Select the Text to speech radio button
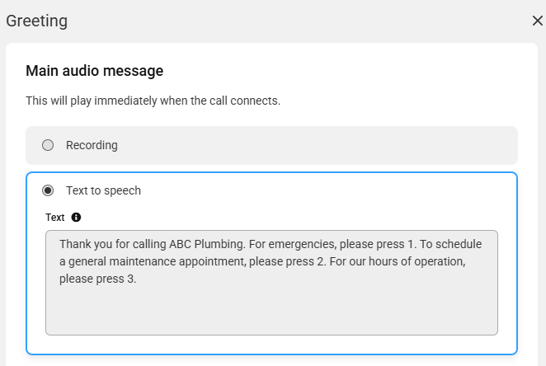This screenshot has width=546, height=366. 48,190
